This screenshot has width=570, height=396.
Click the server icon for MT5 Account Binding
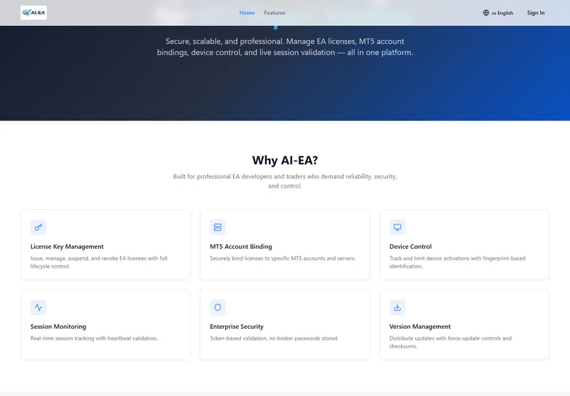[218, 227]
